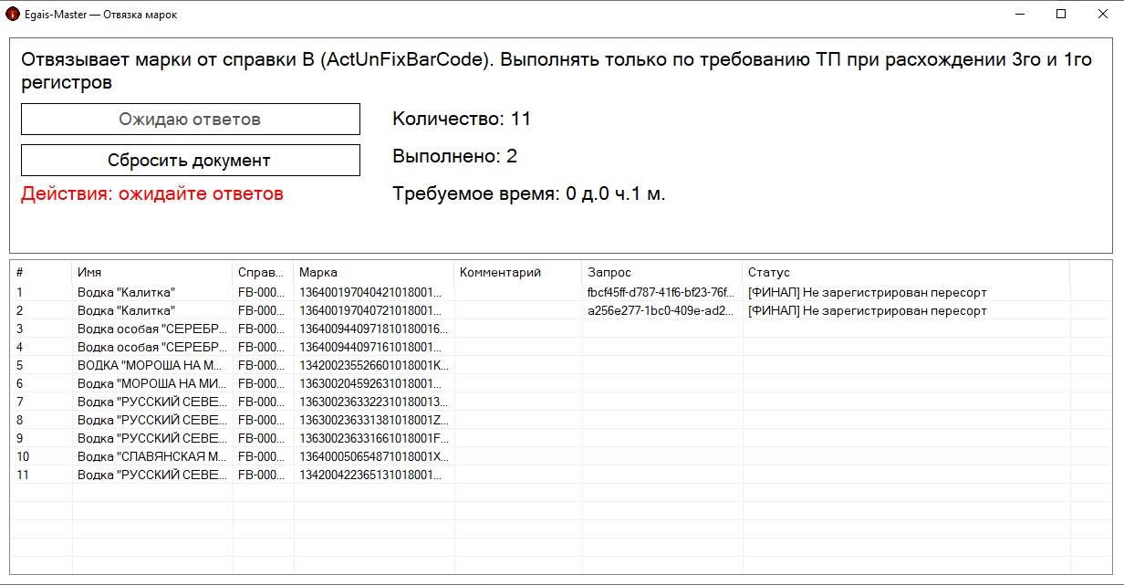Sort by the "Запрос" column header
Image resolution: width=1124 pixels, height=585 pixels.
(x=661, y=272)
